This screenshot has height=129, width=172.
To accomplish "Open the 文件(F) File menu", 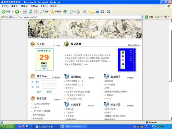I will (x=5, y=6).
